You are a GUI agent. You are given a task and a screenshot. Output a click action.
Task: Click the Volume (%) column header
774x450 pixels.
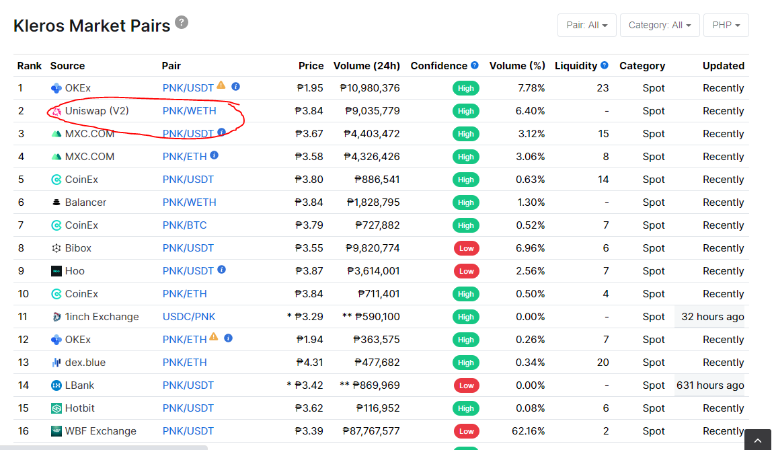click(x=517, y=66)
